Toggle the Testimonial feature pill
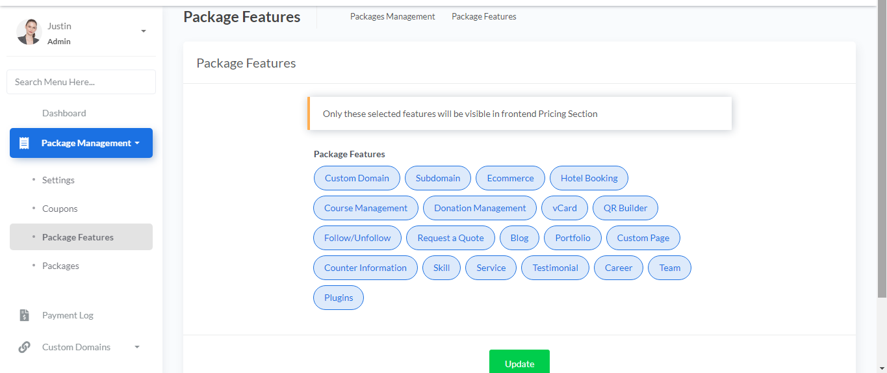Viewport: 887px width, 373px height. (x=555, y=268)
